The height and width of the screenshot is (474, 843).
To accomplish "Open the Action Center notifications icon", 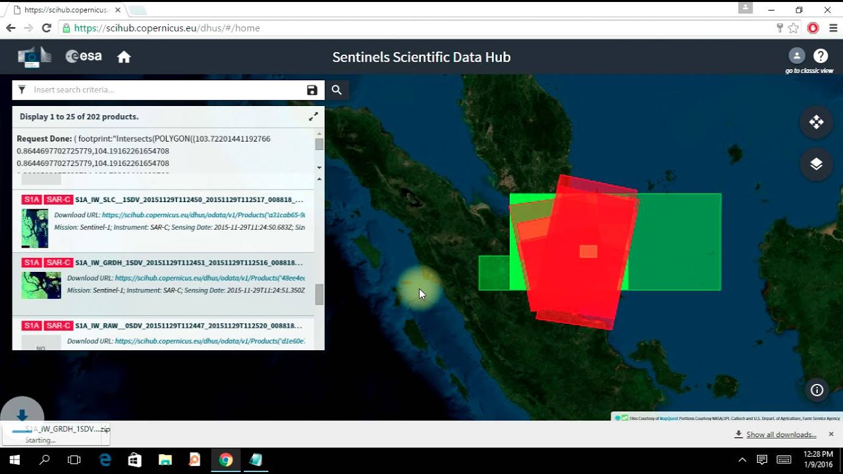I will coord(762,460).
